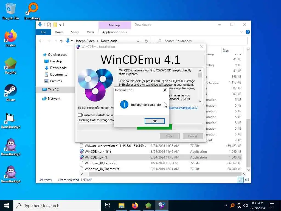The width and height of the screenshot is (281, 211).
Task: Click the New folder quick access toolbar icon
Action: (55, 25)
